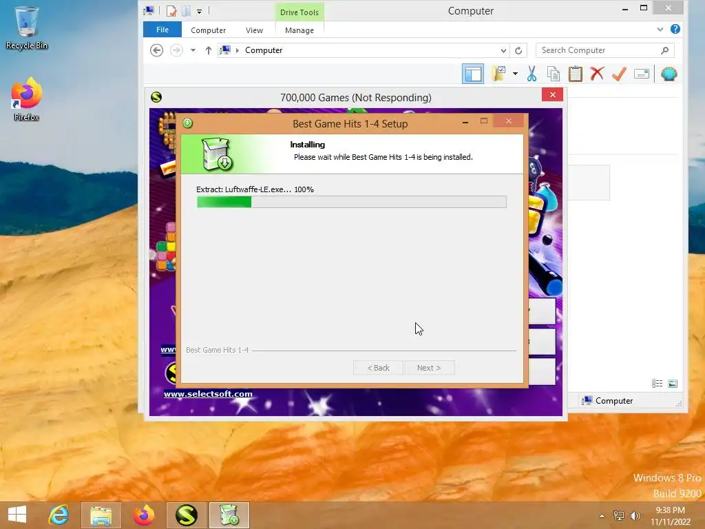This screenshot has height=529, width=705.
Task: Close the 700,000 Games window
Action: pyautogui.click(x=553, y=94)
